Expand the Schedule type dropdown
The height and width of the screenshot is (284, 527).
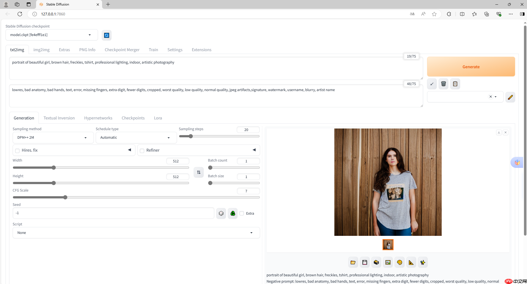(x=136, y=138)
